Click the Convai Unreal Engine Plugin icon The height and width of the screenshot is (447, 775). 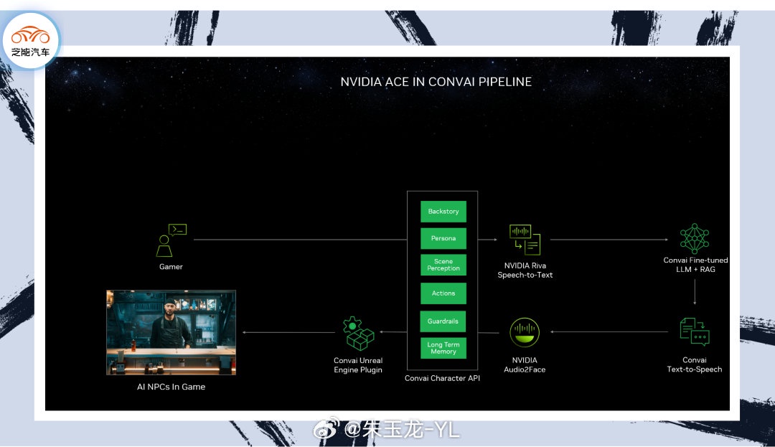click(358, 334)
